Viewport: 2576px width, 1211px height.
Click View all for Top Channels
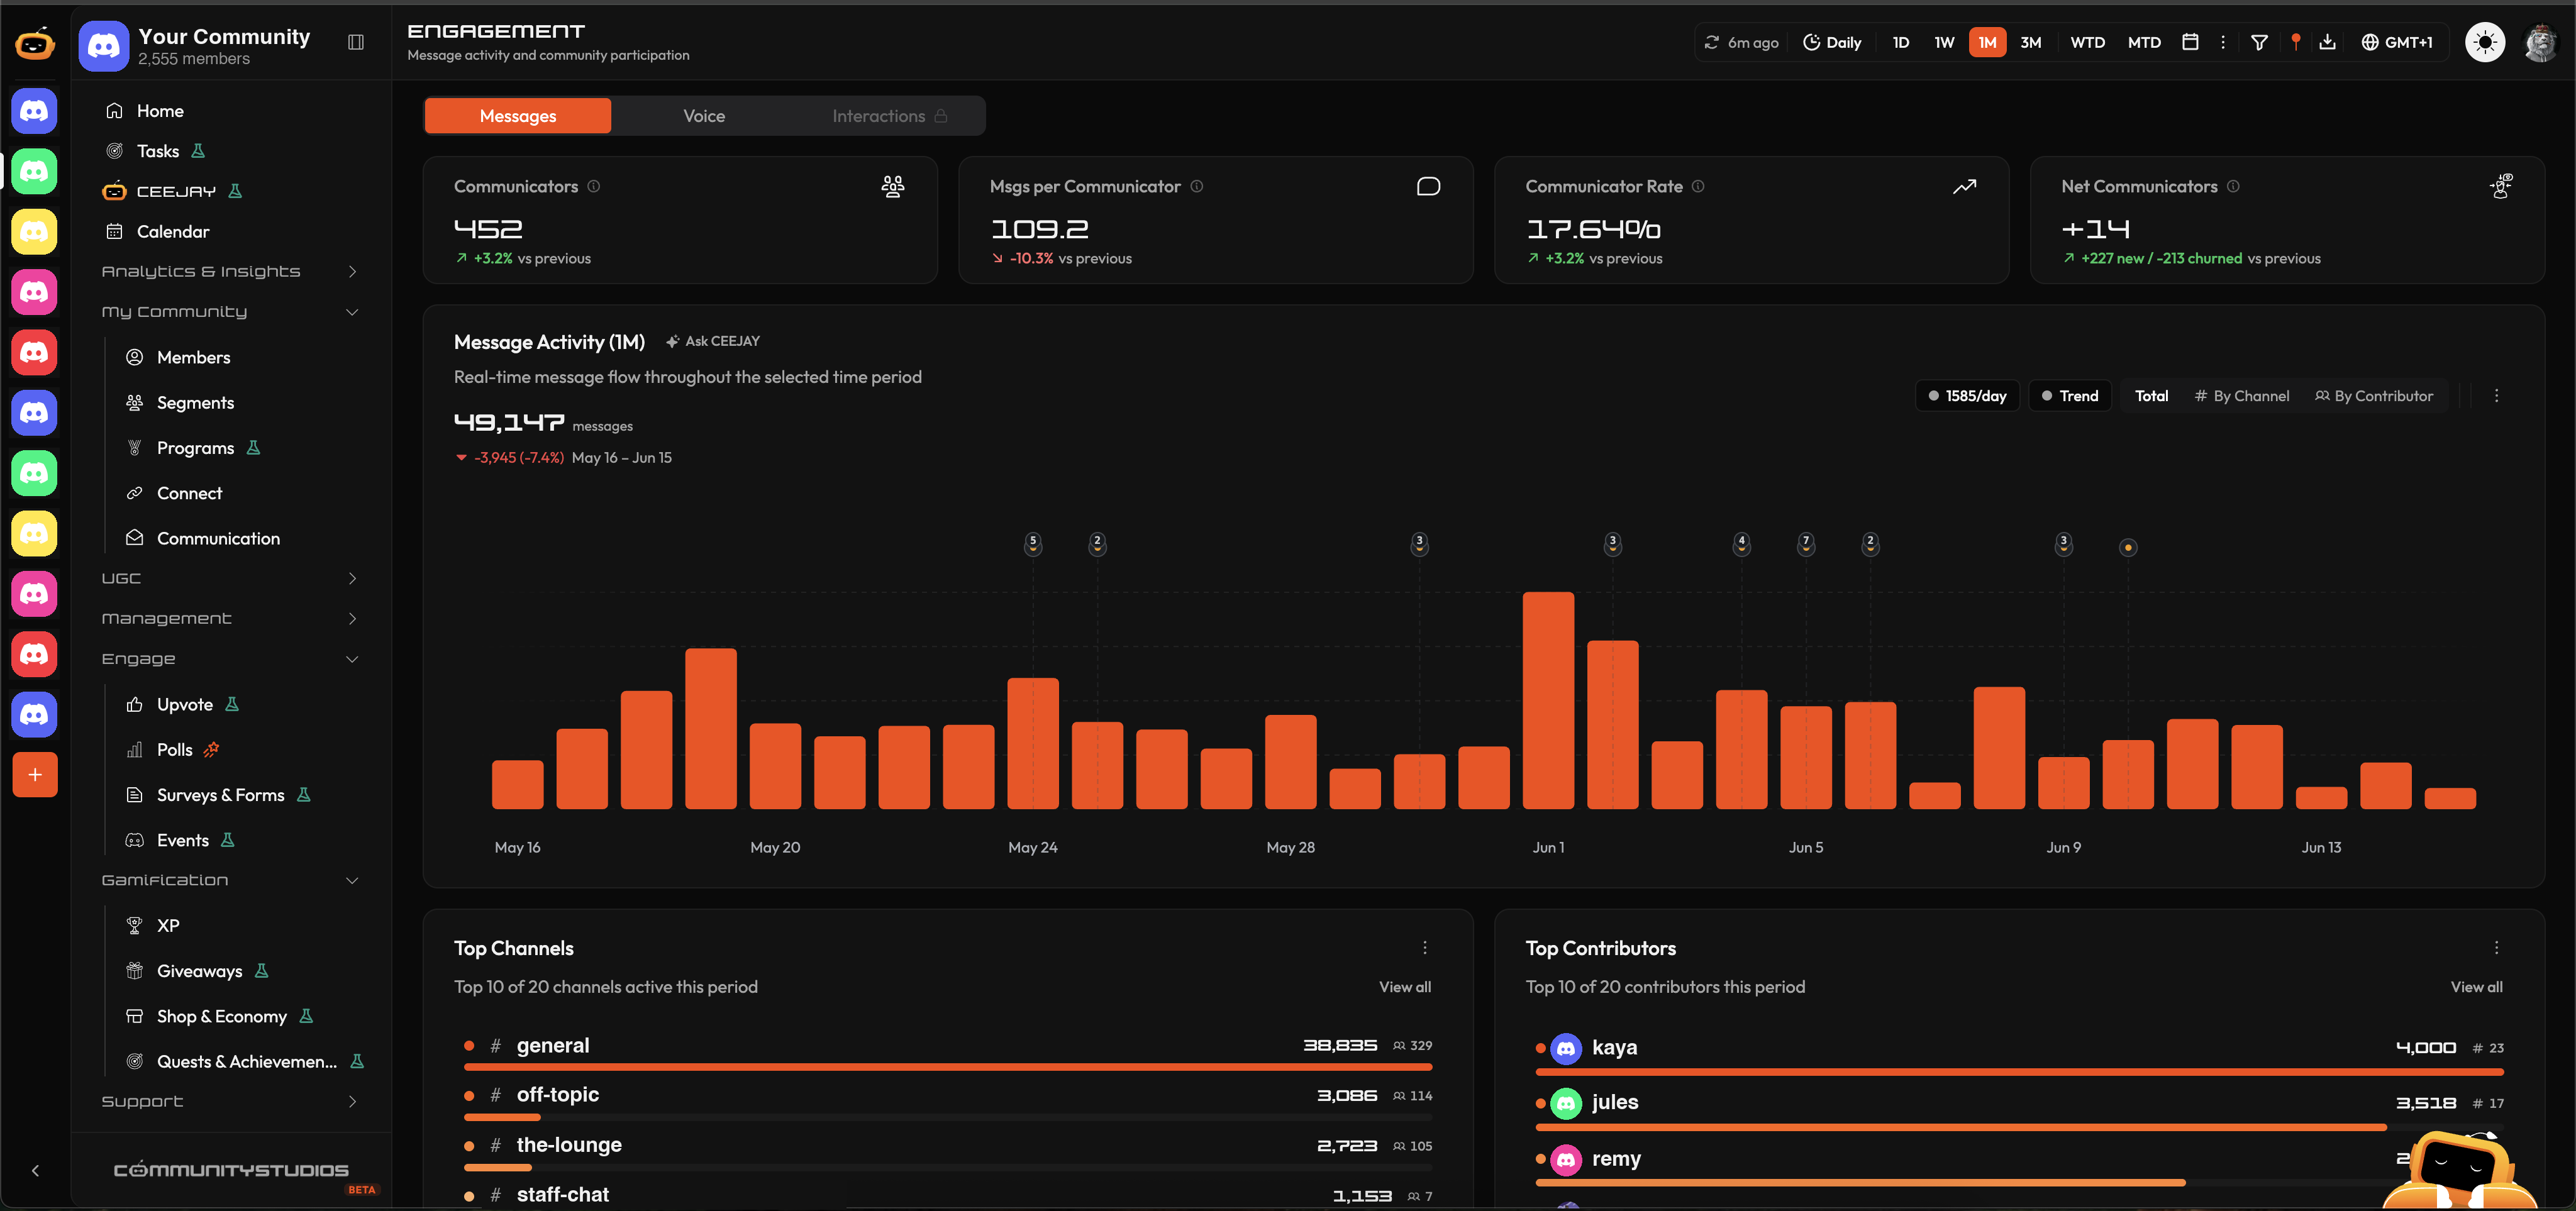point(1405,987)
